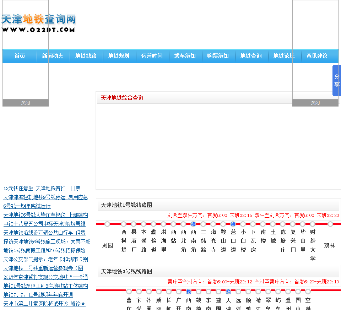Screen dimensions: 341x310
Task: Open the 地铁线路 navigation item
Action: [x=86, y=56]
